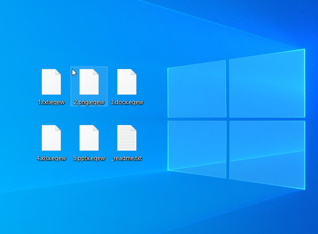Select the 3.docx.eqew file icon
This screenshot has height=234, width=318.
(127, 82)
